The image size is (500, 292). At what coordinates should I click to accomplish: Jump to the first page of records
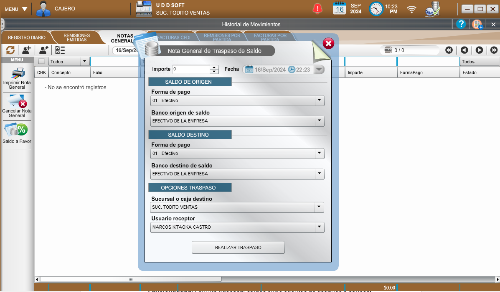coord(449,50)
